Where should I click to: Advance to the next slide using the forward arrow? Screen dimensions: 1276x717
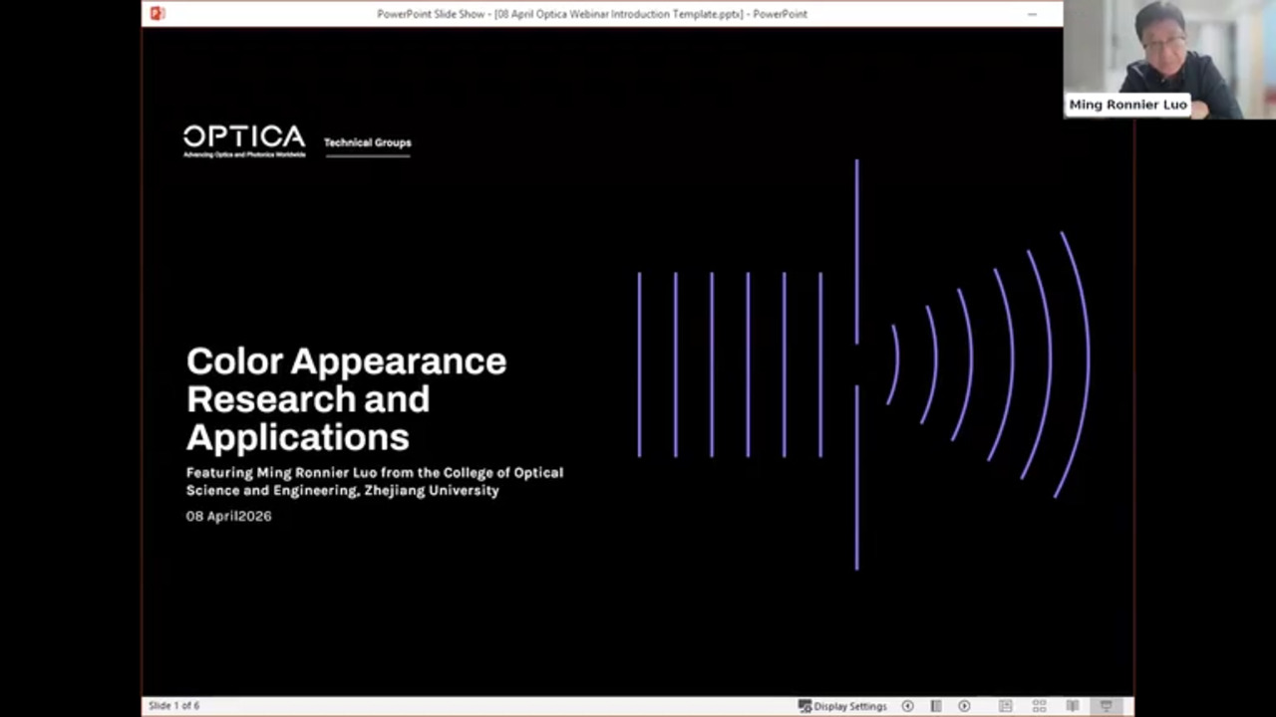coord(964,706)
